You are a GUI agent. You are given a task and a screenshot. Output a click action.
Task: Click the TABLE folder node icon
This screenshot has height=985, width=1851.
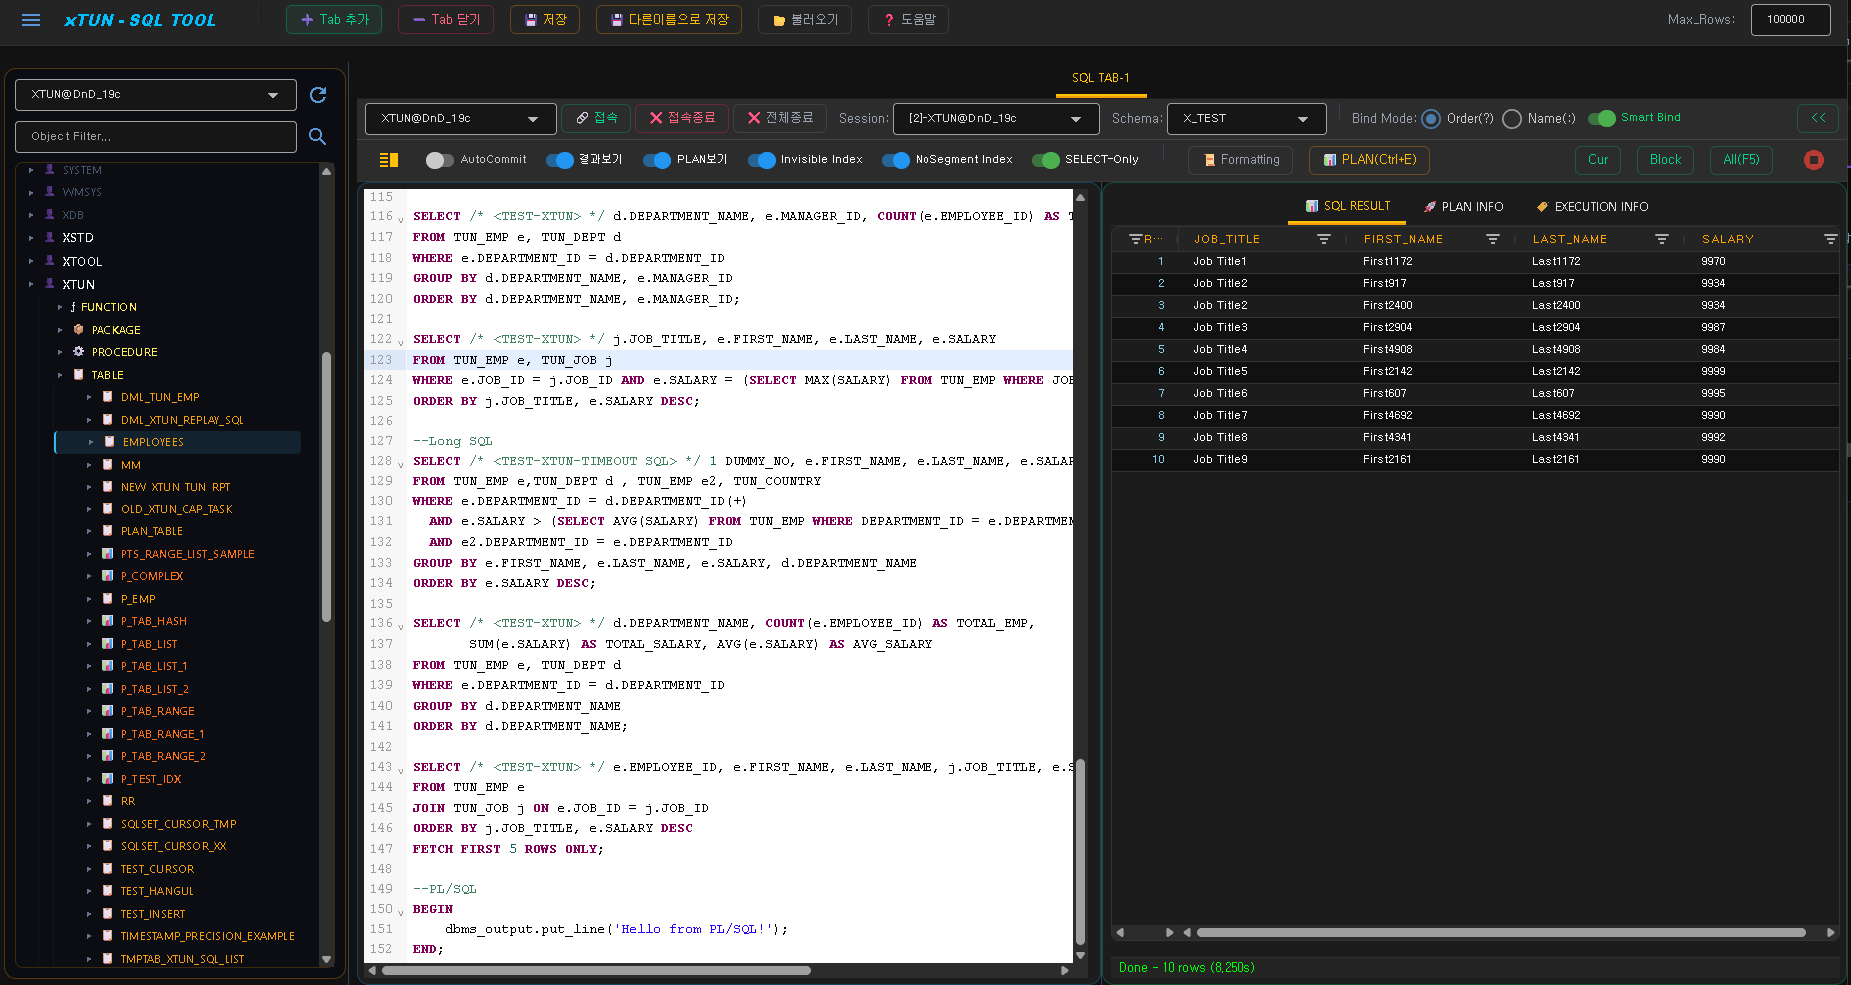(79, 374)
